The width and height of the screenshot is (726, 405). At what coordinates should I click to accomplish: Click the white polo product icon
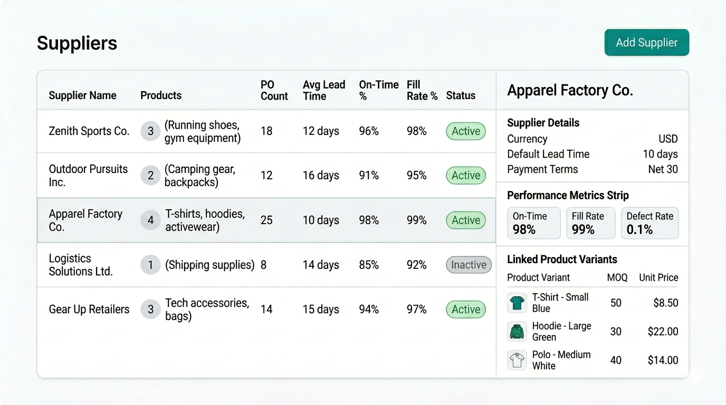517,360
